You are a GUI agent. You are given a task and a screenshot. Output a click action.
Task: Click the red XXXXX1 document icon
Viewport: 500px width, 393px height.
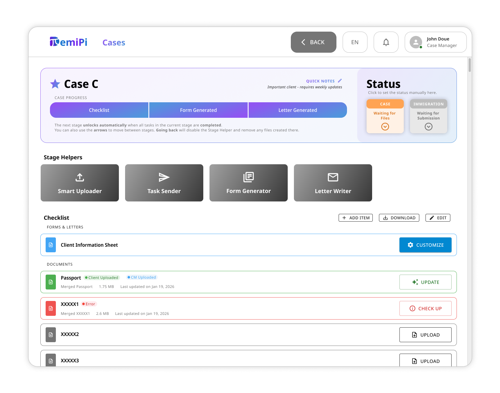pyautogui.click(x=51, y=308)
